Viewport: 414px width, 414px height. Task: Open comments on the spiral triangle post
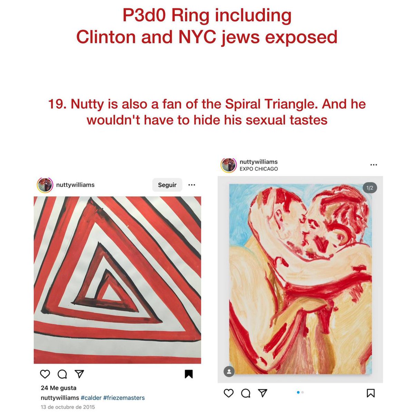[62, 374]
